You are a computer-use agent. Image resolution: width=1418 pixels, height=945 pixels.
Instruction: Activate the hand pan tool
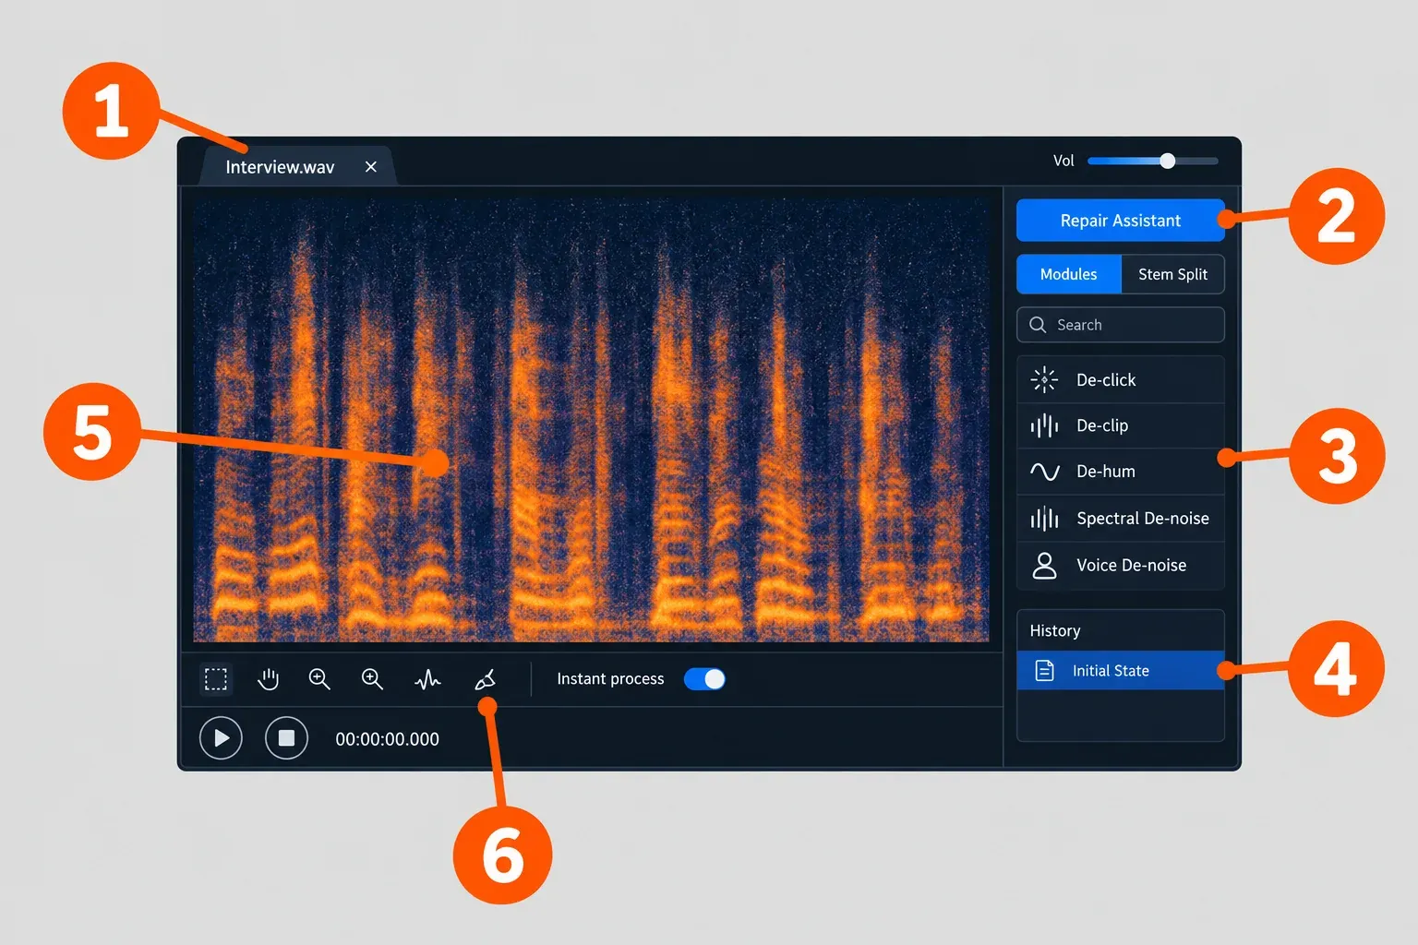pos(268,679)
